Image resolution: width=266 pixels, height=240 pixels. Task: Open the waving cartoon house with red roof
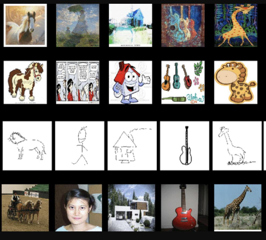click(x=131, y=82)
